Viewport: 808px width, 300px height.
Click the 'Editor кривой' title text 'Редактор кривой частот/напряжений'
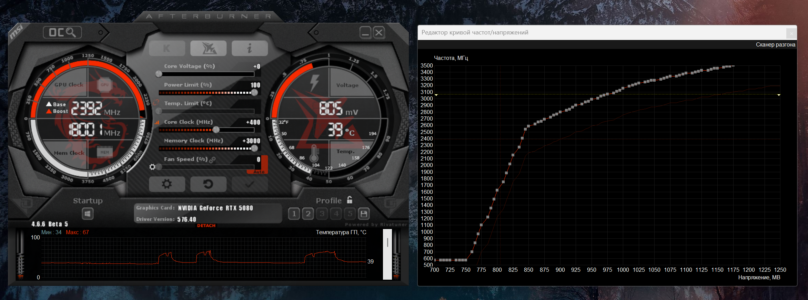coord(475,32)
